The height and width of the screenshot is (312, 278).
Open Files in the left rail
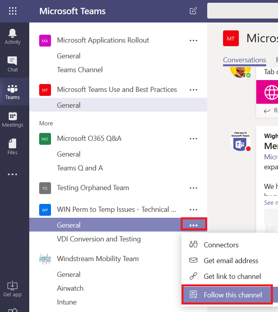(x=13, y=147)
